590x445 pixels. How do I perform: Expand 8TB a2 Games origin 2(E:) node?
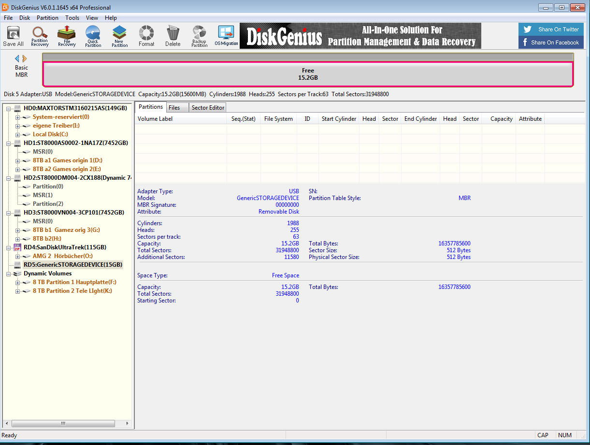[18, 169]
